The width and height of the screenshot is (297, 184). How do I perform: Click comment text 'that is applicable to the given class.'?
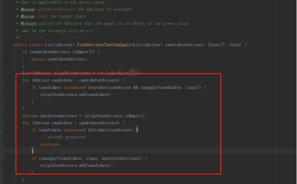63,2
